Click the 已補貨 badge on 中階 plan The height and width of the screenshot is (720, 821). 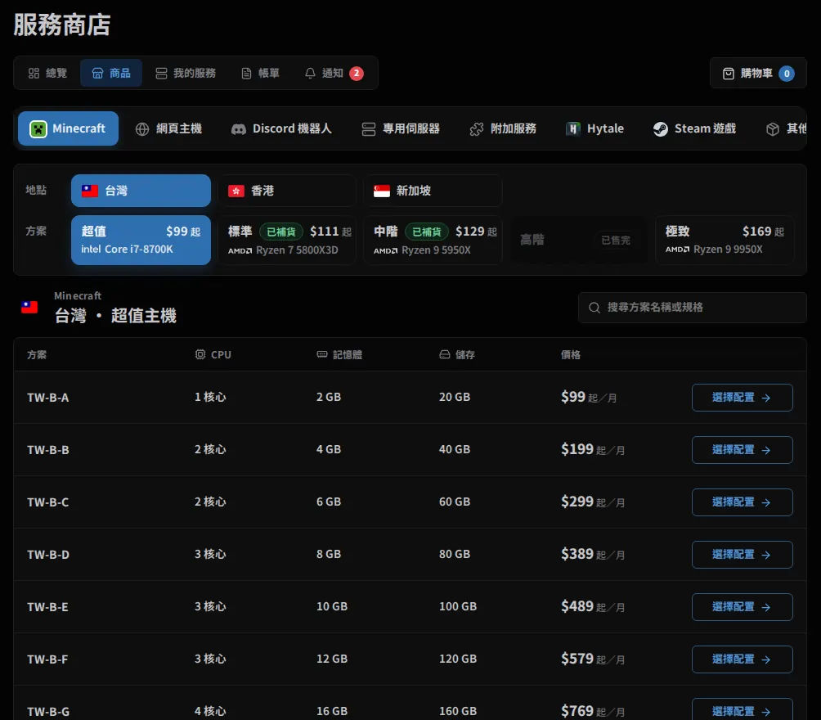coord(427,232)
